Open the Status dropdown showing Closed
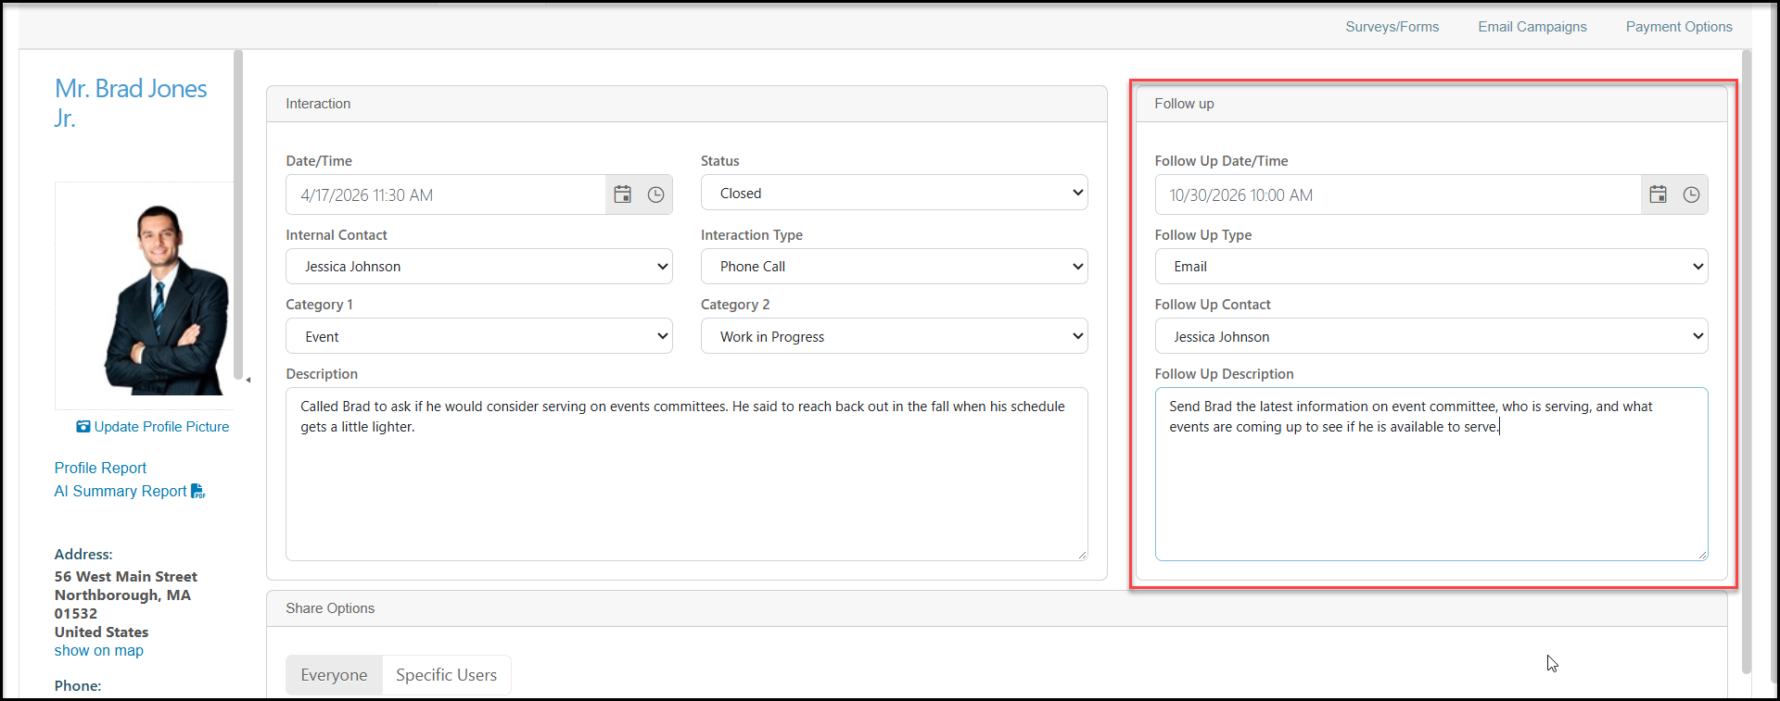Image resolution: width=1780 pixels, height=701 pixels. coord(895,193)
